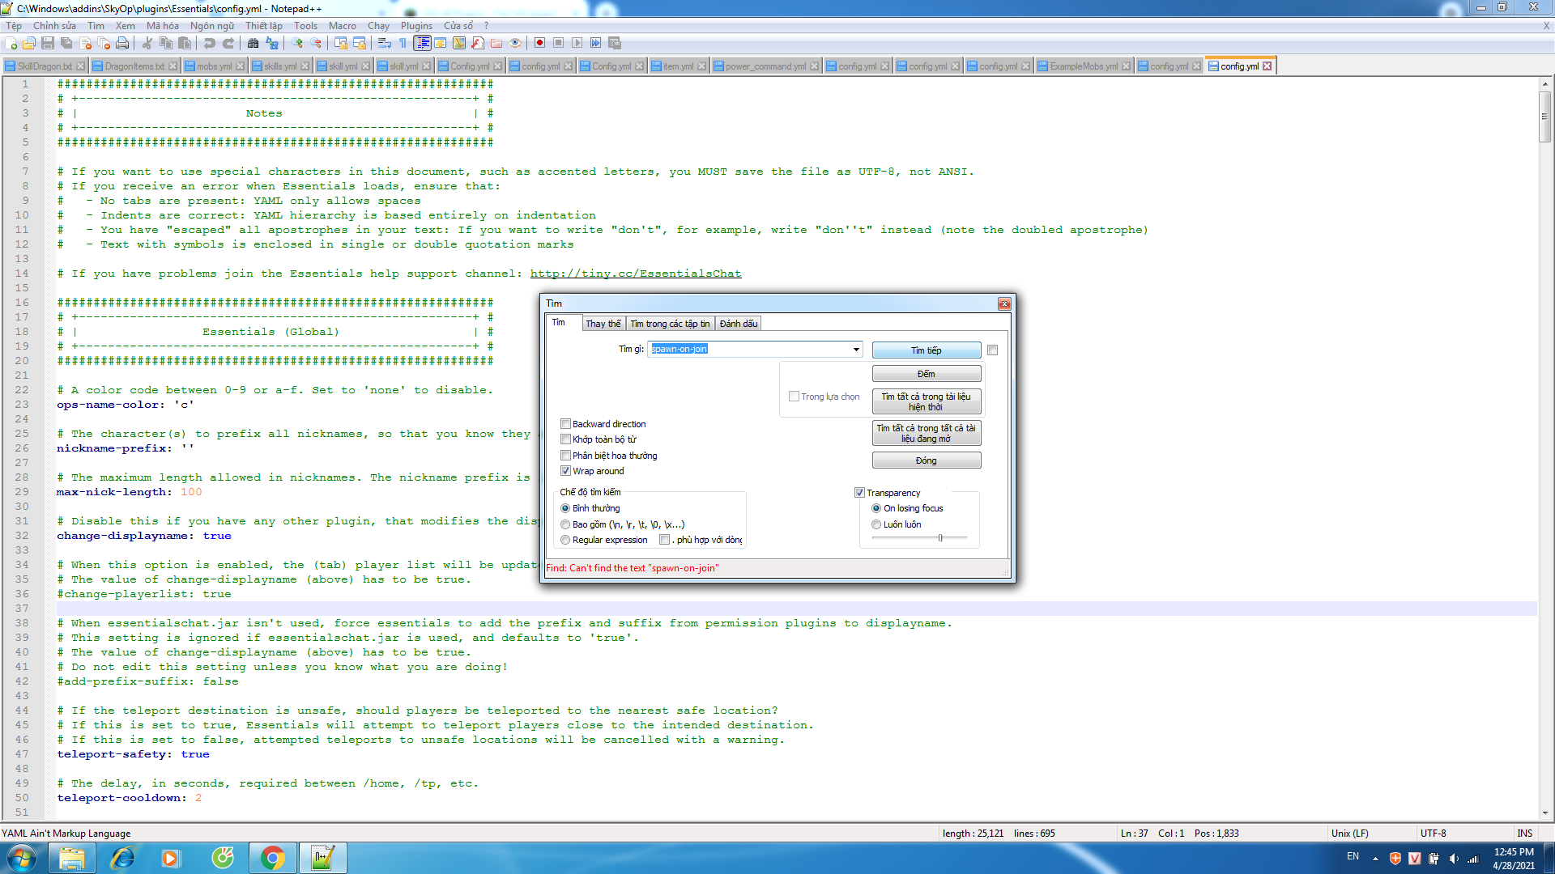Toggle word wrap toolbar icon
Image resolution: width=1555 pixels, height=874 pixels.
(385, 43)
